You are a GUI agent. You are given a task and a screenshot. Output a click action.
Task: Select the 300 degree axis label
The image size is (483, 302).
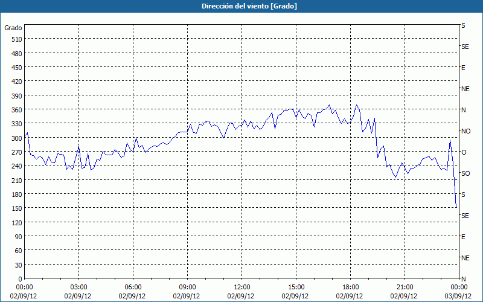pyautogui.click(x=18, y=138)
